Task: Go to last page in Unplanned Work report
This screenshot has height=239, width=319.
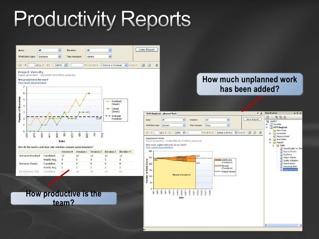Action: (x=170, y=133)
